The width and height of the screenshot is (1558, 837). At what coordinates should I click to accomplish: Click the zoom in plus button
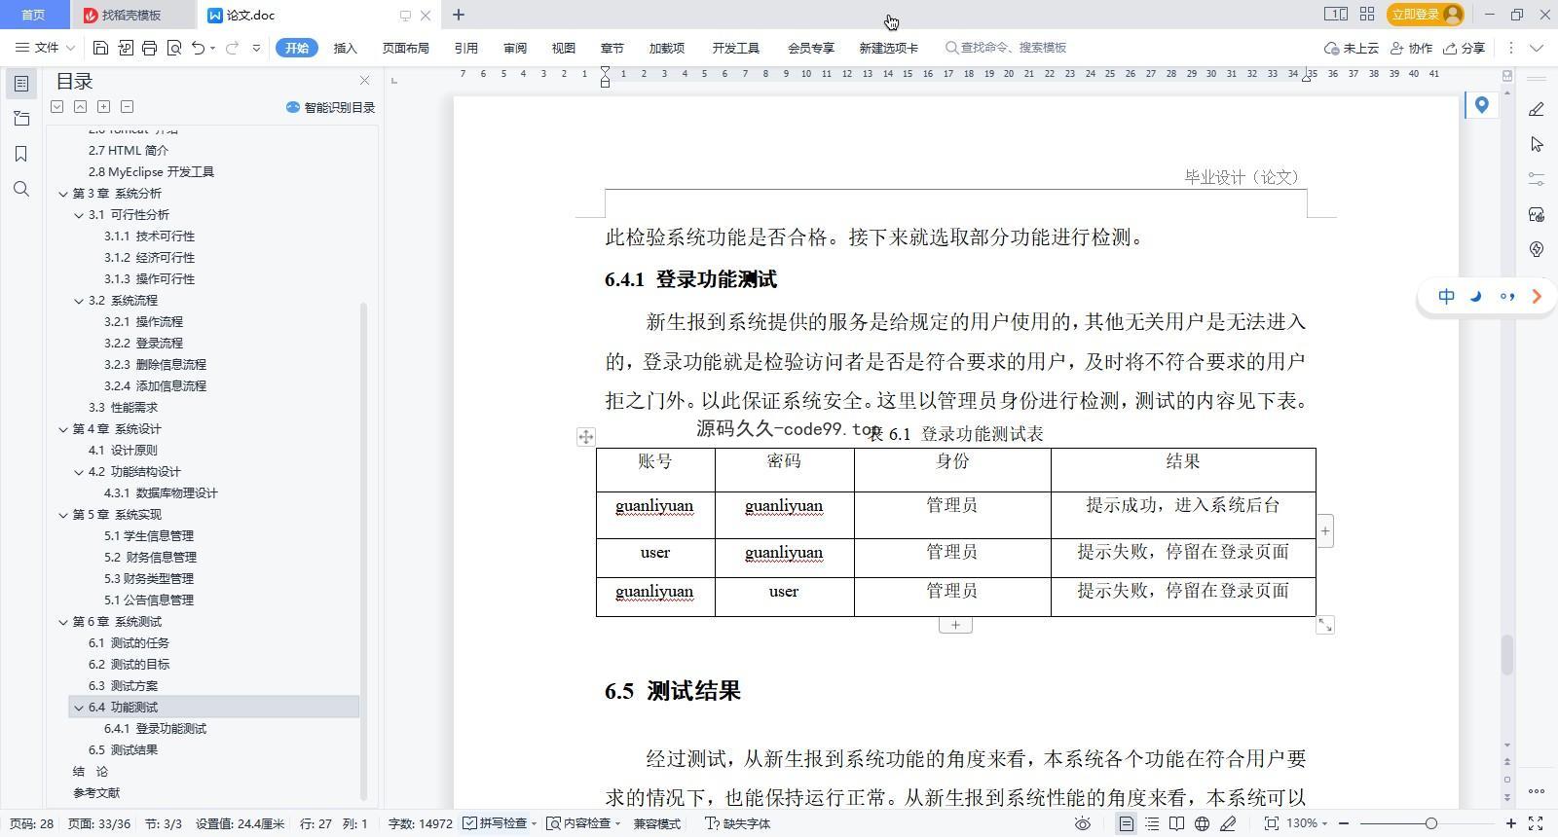pos(1511,823)
